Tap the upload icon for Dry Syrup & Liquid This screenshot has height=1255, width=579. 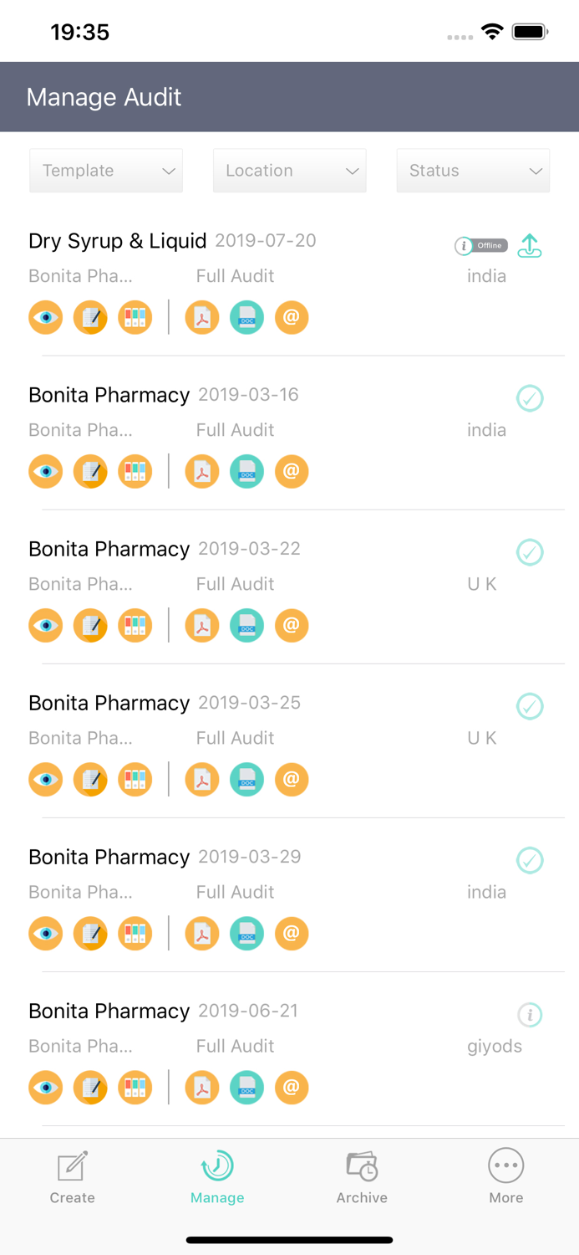[530, 245]
